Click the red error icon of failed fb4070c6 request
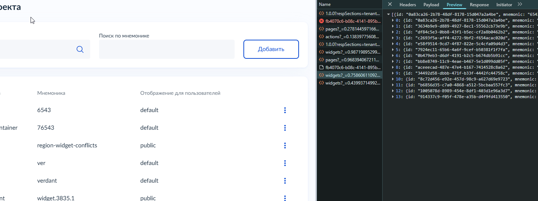The image size is (538, 201). (x=321, y=21)
